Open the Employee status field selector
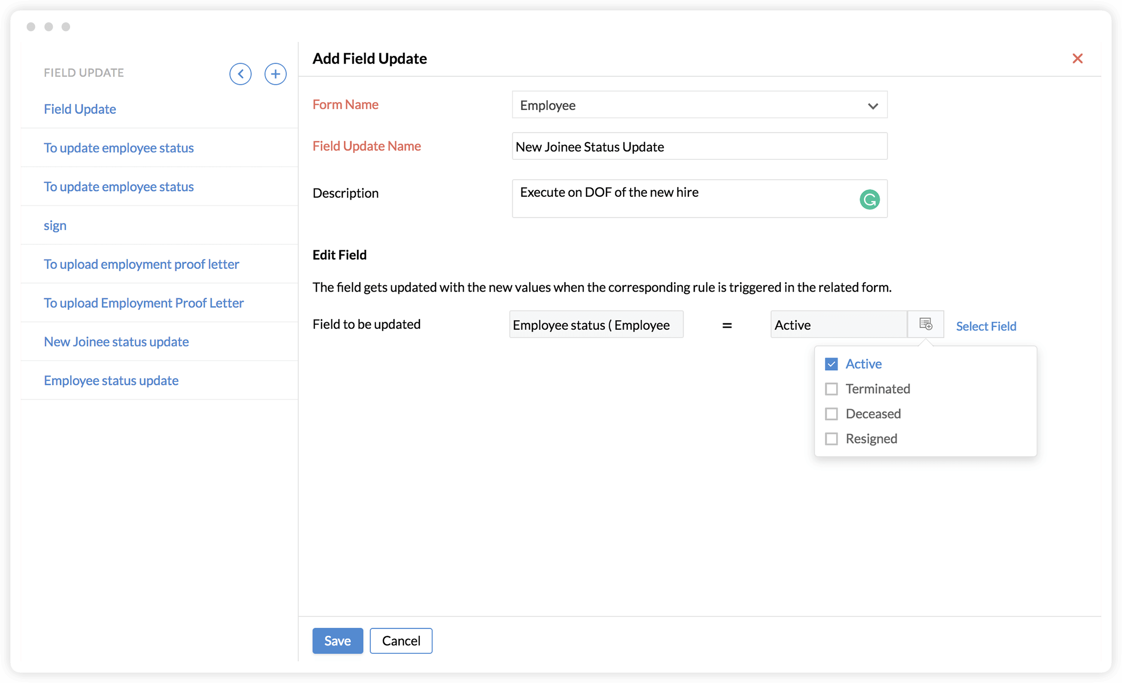Screen dimensions: 1122x683 (596, 325)
